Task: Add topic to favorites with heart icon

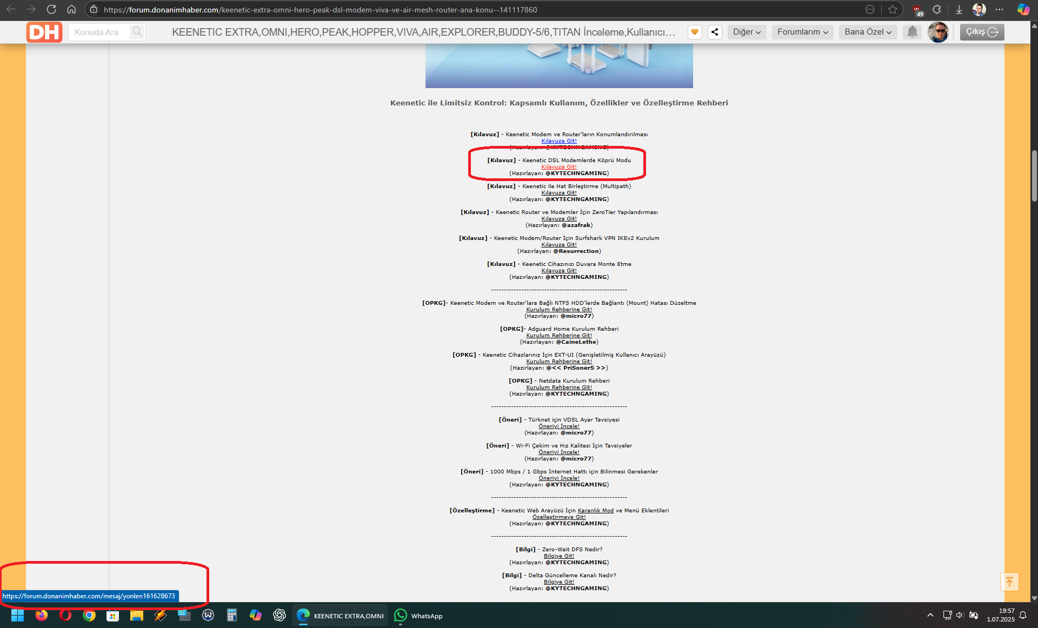Action: click(x=695, y=32)
